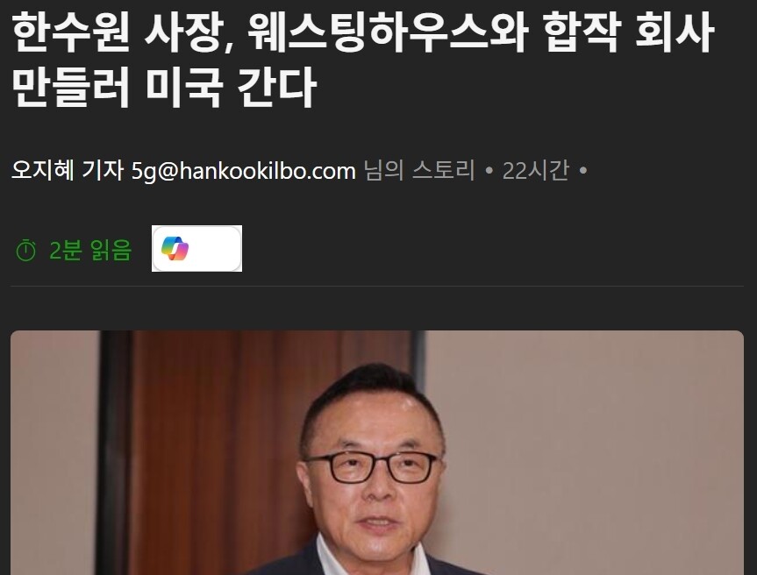
Task: Open the white Copilot summary button
Action: point(197,248)
